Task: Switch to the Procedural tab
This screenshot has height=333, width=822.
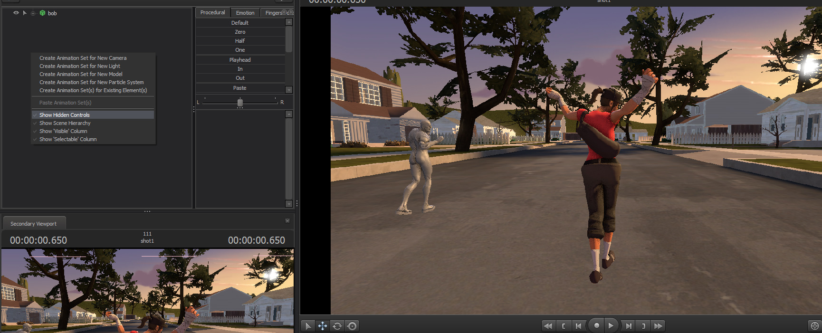Action: [x=213, y=12]
